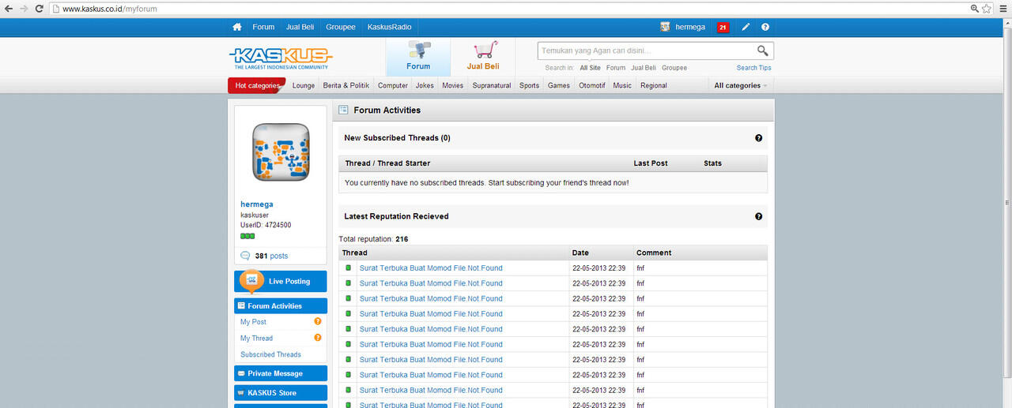Bookmark page with browser star icon

tap(987, 8)
